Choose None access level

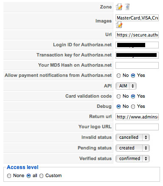tap(9, 176)
